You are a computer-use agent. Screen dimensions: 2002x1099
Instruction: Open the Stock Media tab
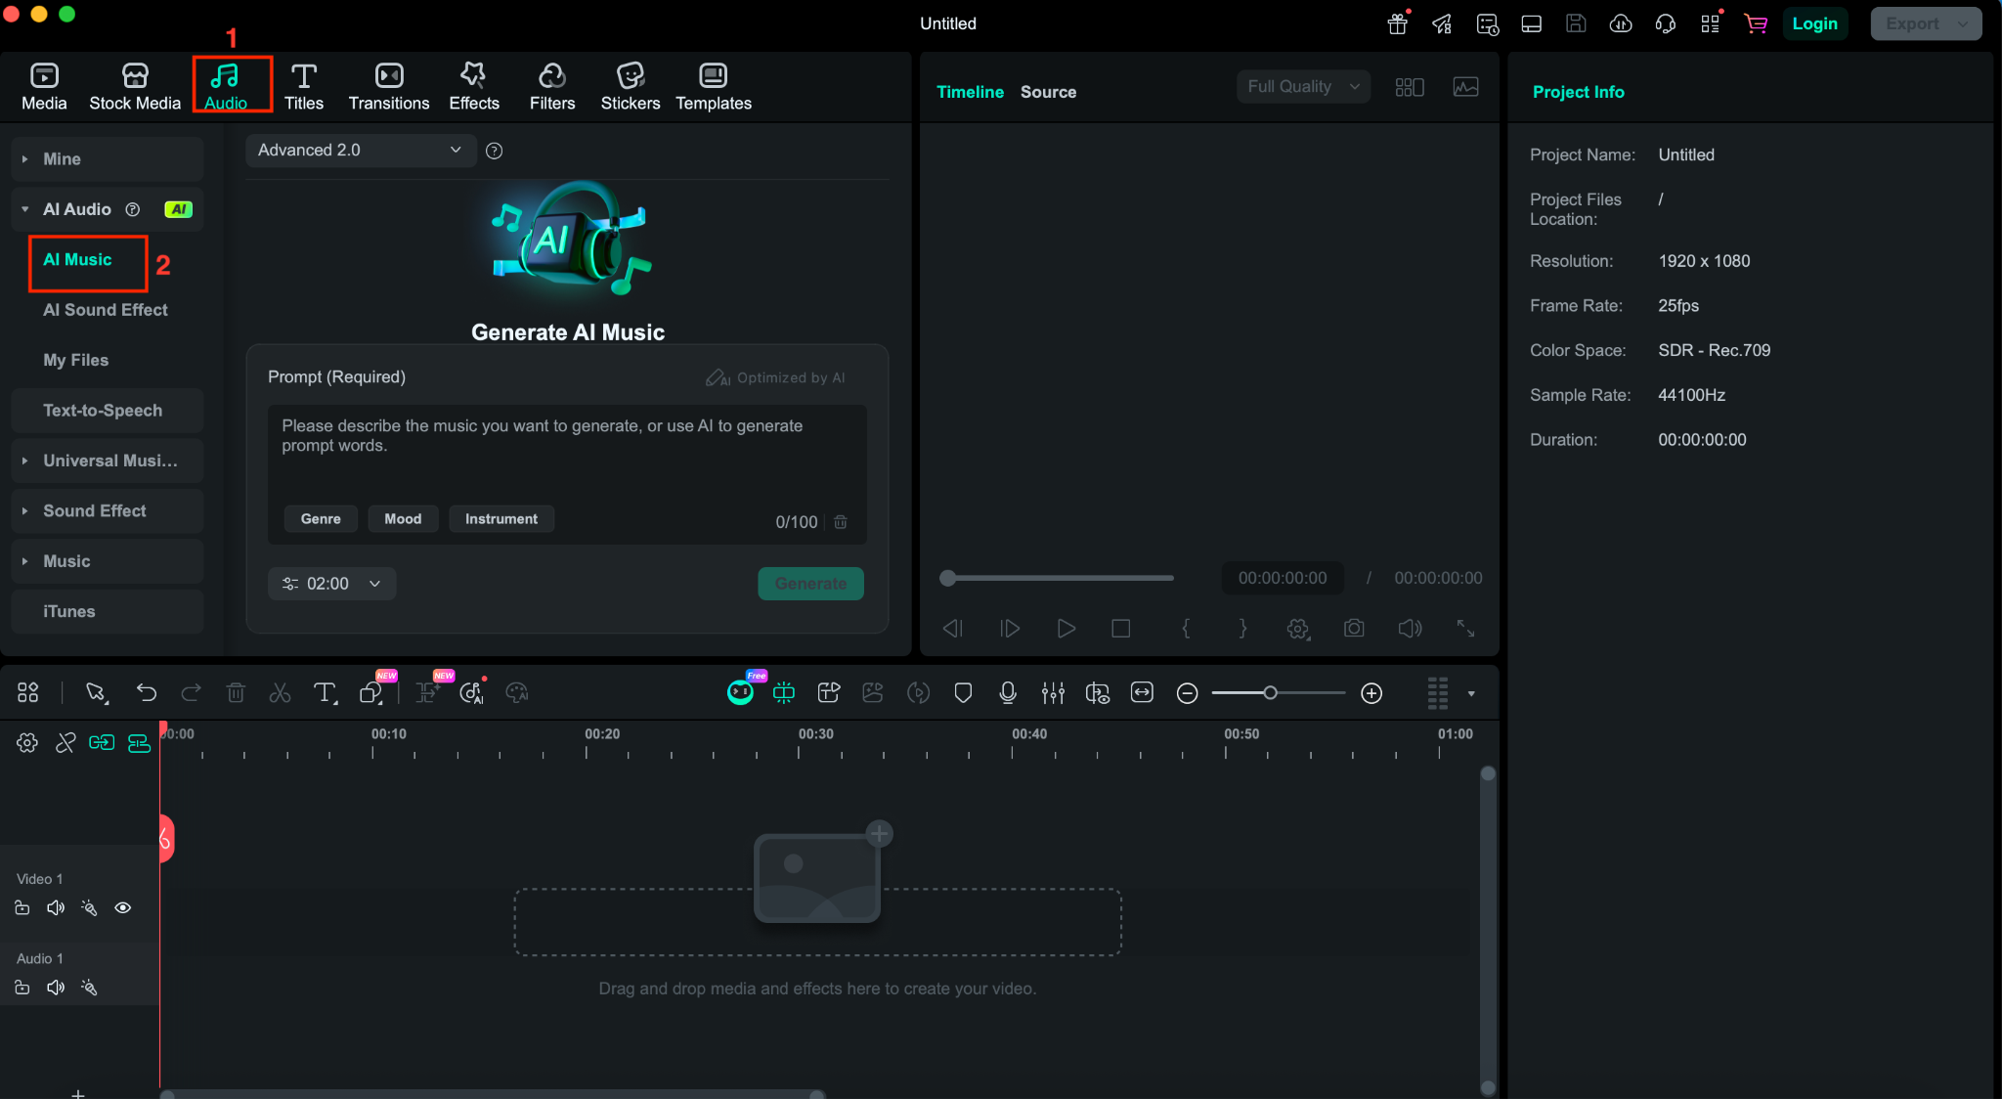coord(135,86)
